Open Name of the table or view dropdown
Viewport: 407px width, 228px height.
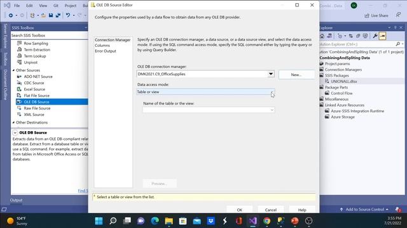click(x=272, y=110)
